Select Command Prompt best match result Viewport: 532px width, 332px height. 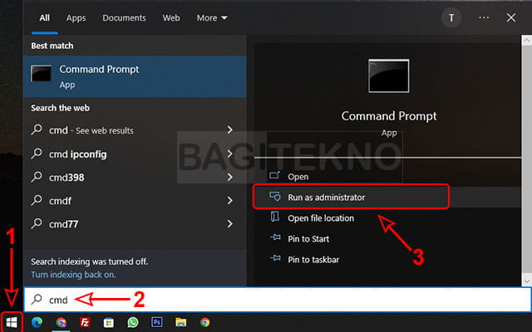pyautogui.click(x=123, y=76)
